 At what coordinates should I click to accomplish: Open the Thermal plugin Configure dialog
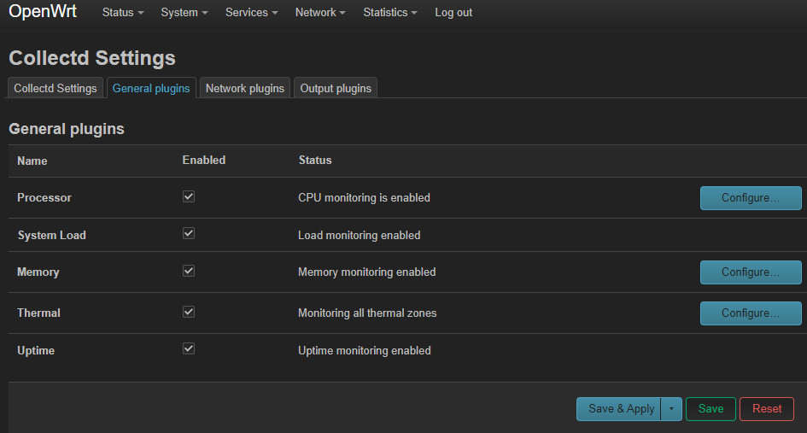[751, 313]
